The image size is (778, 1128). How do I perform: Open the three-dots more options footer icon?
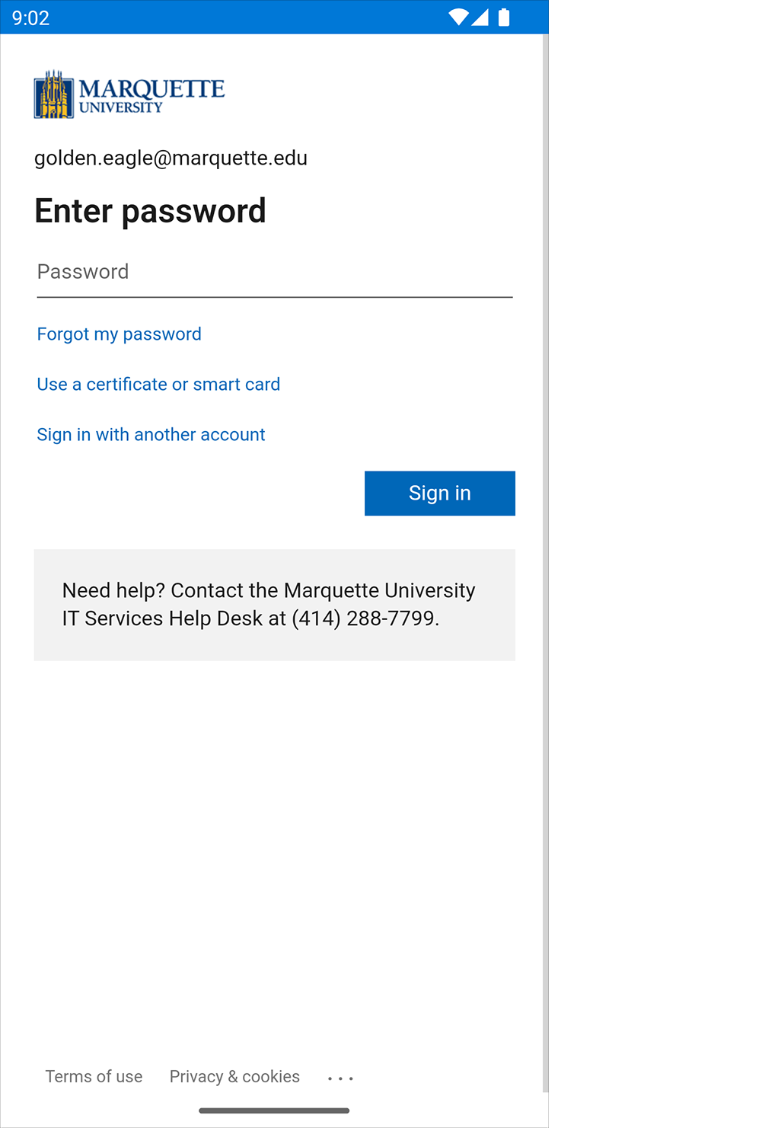pos(340,1078)
